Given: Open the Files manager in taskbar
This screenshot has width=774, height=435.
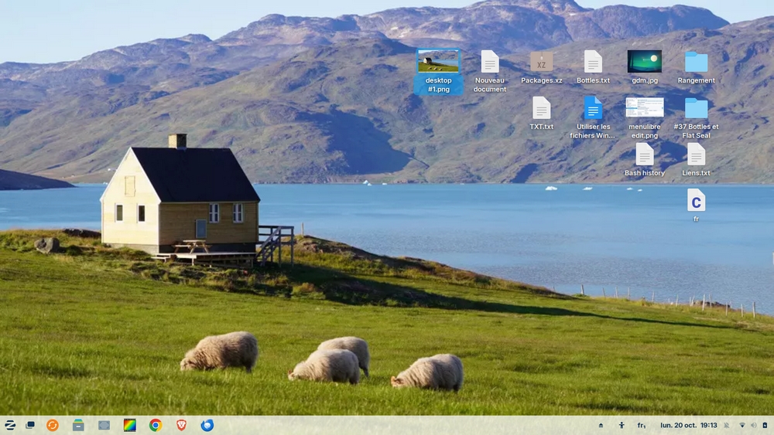Looking at the screenshot, I should point(78,425).
